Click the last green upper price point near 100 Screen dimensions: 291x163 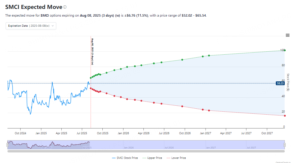(x=285, y=50)
